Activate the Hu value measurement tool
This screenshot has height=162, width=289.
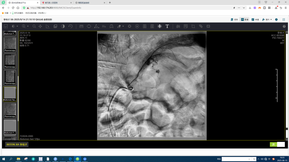pyautogui.click(x=104, y=26)
